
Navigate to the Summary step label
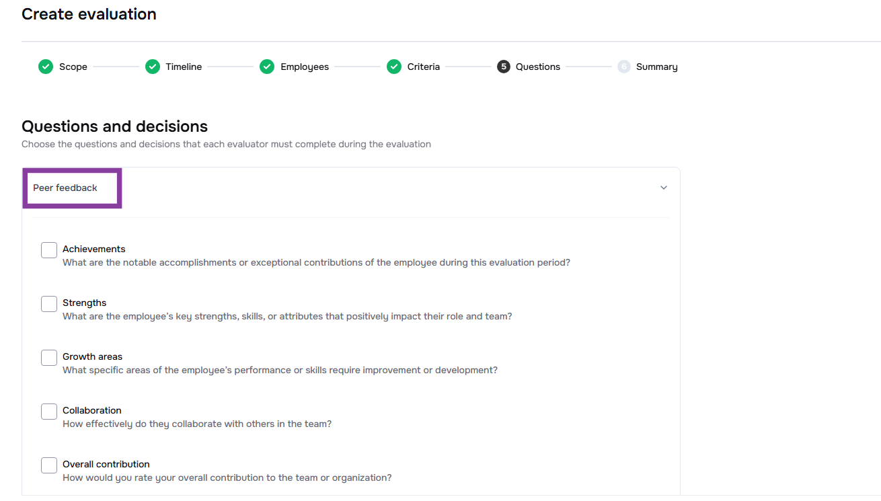(x=657, y=67)
